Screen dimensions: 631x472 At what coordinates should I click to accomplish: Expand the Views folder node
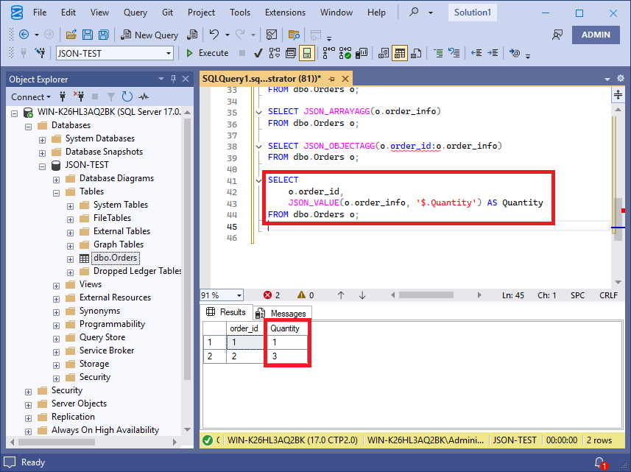[x=57, y=286]
